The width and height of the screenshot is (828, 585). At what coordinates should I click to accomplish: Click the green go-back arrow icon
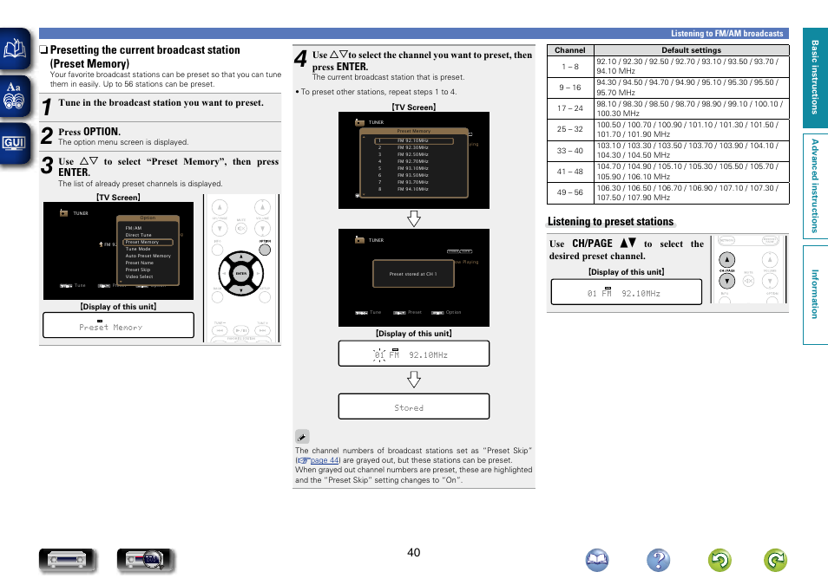click(720, 560)
